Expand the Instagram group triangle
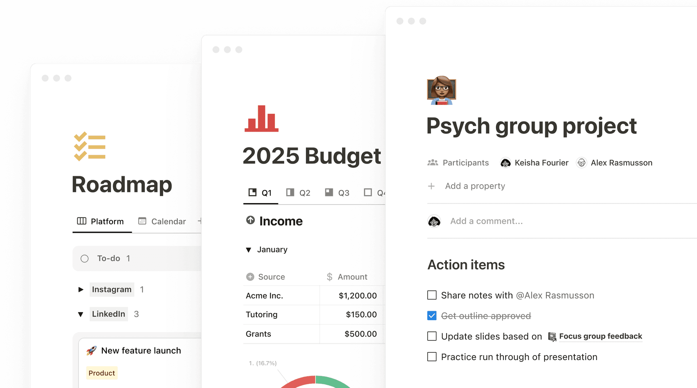Viewport: 697px width, 388px height. (x=81, y=289)
